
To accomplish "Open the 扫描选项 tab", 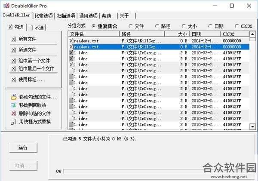I will (x=66, y=16).
